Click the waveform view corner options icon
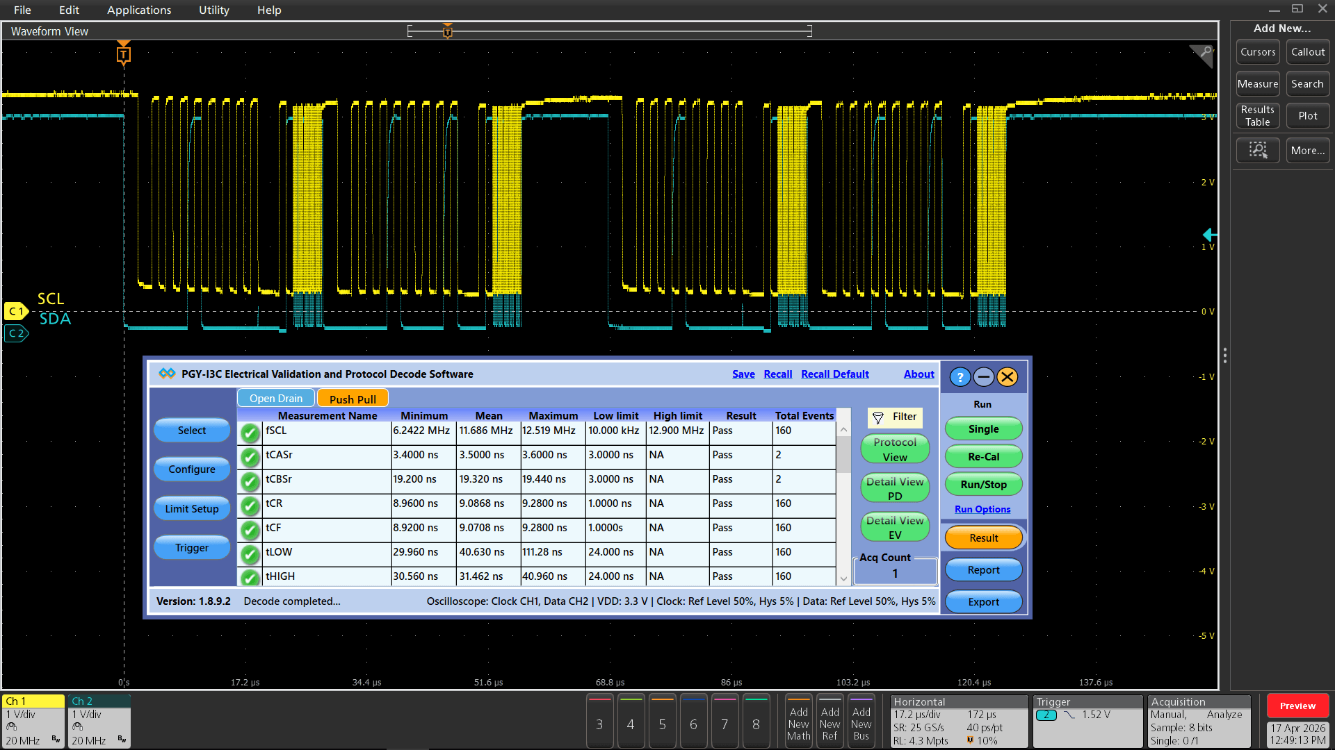 pyautogui.click(x=1201, y=55)
